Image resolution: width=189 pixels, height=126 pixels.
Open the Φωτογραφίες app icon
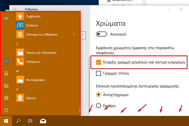coord(20,80)
